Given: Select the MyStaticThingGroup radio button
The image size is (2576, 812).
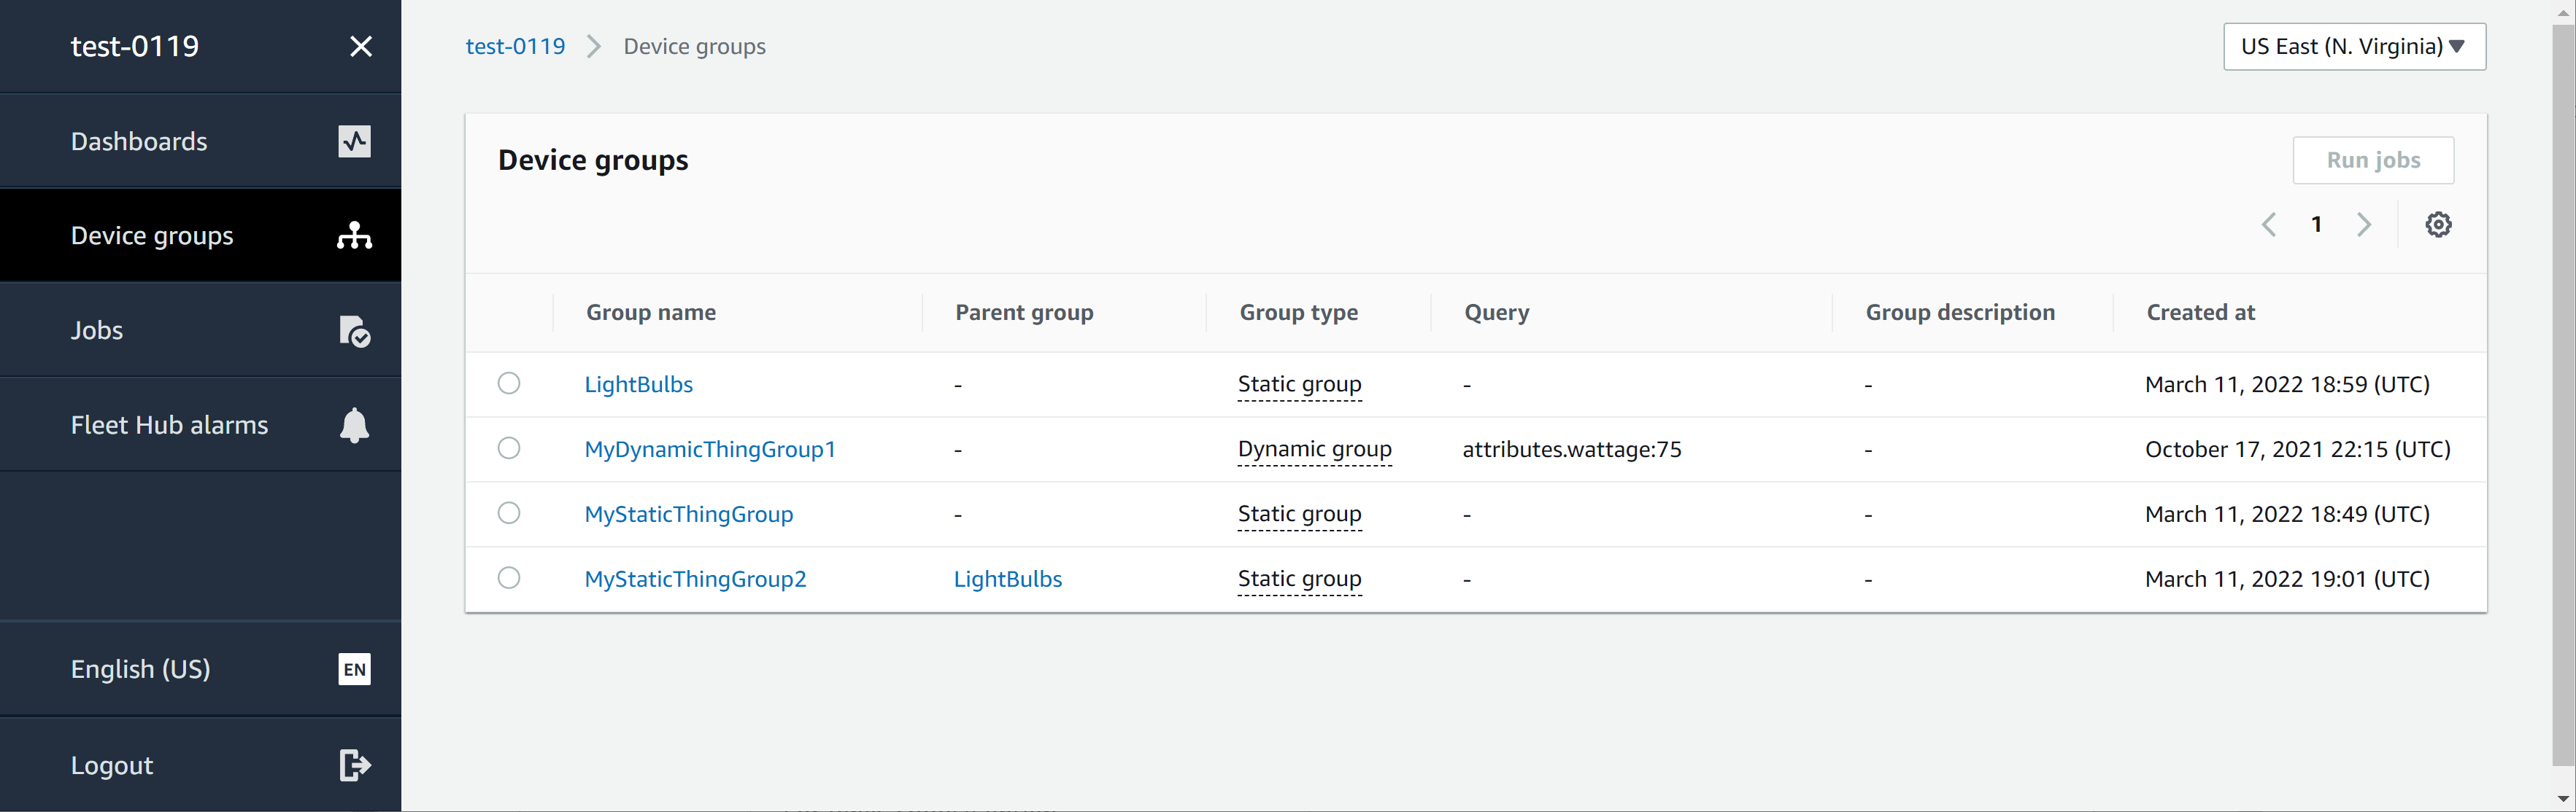Looking at the screenshot, I should tap(509, 512).
